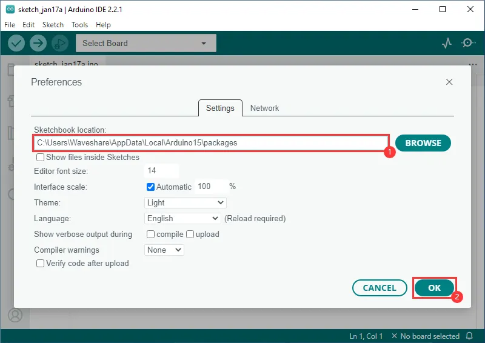Uncheck the Automatic interface scale checkbox
The height and width of the screenshot is (343, 485).
(x=151, y=187)
